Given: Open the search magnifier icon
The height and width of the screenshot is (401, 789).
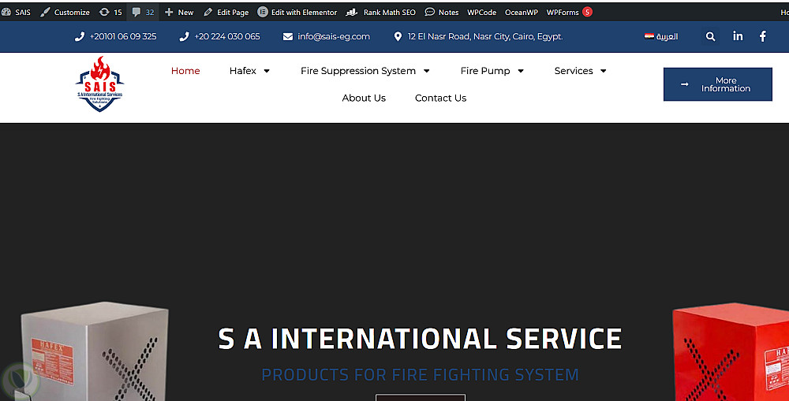Looking at the screenshot, I should pos(711,36).
